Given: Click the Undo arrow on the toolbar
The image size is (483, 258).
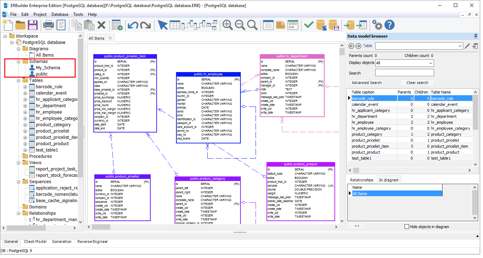Looking at the screenshot, I should (x=132, y=25).
